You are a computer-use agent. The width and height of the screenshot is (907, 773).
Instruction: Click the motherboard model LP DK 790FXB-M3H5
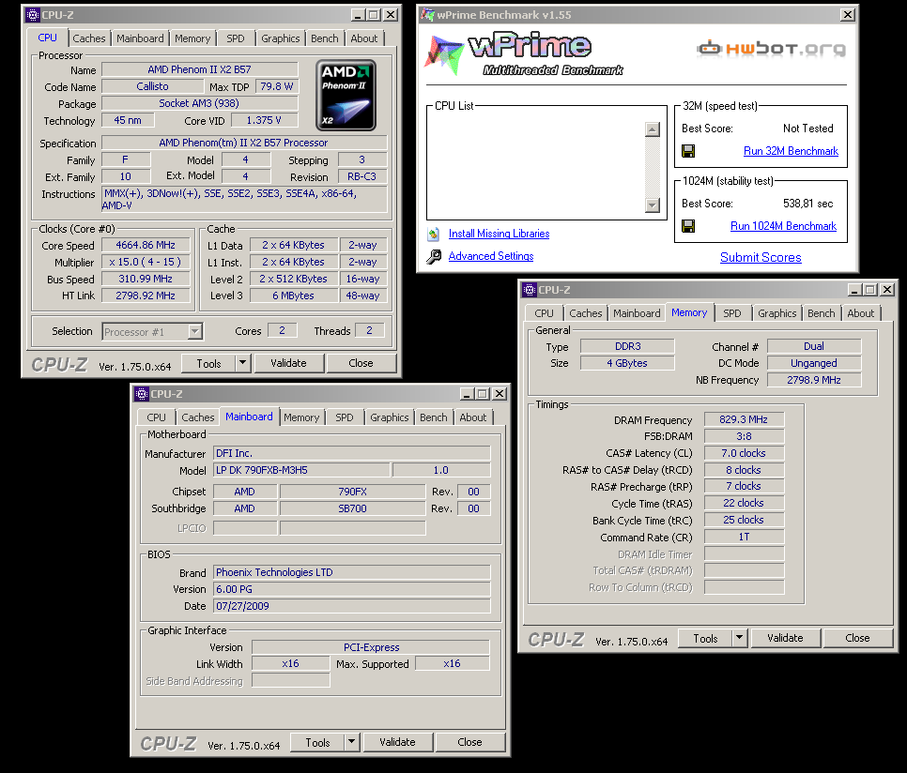(x=301, y=470)
